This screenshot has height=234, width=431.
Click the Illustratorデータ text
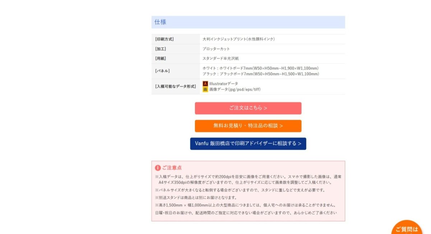click(x=223, y=84)
